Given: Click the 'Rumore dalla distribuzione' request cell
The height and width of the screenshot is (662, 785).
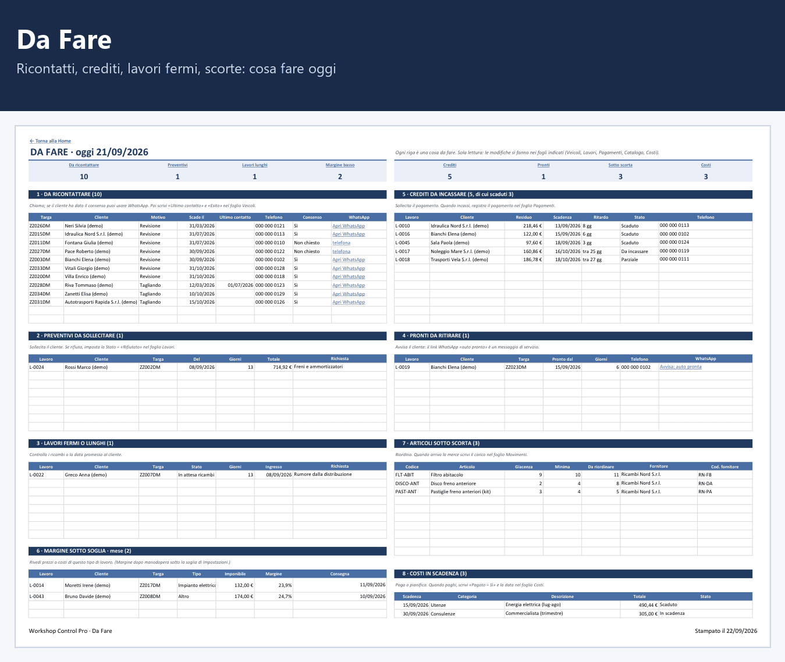Looking at the screenshot, I should pyautogui.click(x=340, y=475).
